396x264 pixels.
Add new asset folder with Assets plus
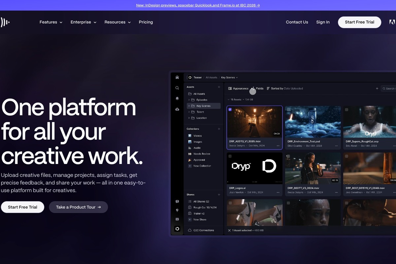[219, 87]
